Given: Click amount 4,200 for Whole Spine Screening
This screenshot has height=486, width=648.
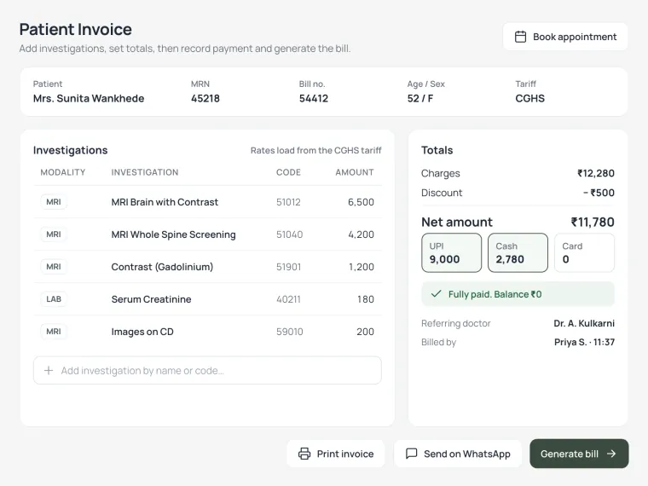Looking at the screenshot, I should (x=361, y=234).
